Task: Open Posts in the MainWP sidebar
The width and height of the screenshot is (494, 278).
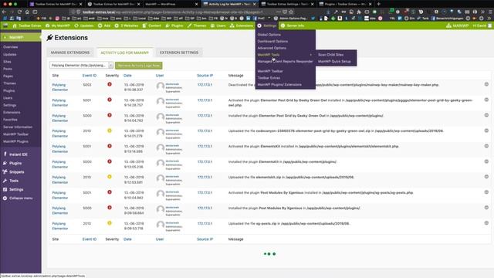Action: [8, 69]
